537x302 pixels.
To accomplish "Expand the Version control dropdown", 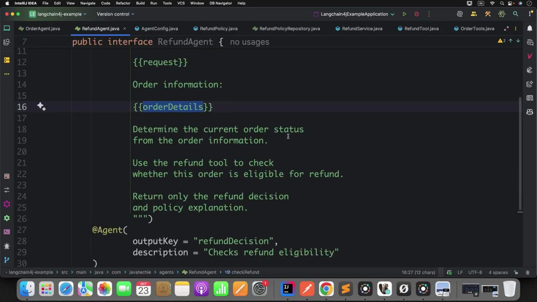I will pyautogui.click(x=115, y=14).
